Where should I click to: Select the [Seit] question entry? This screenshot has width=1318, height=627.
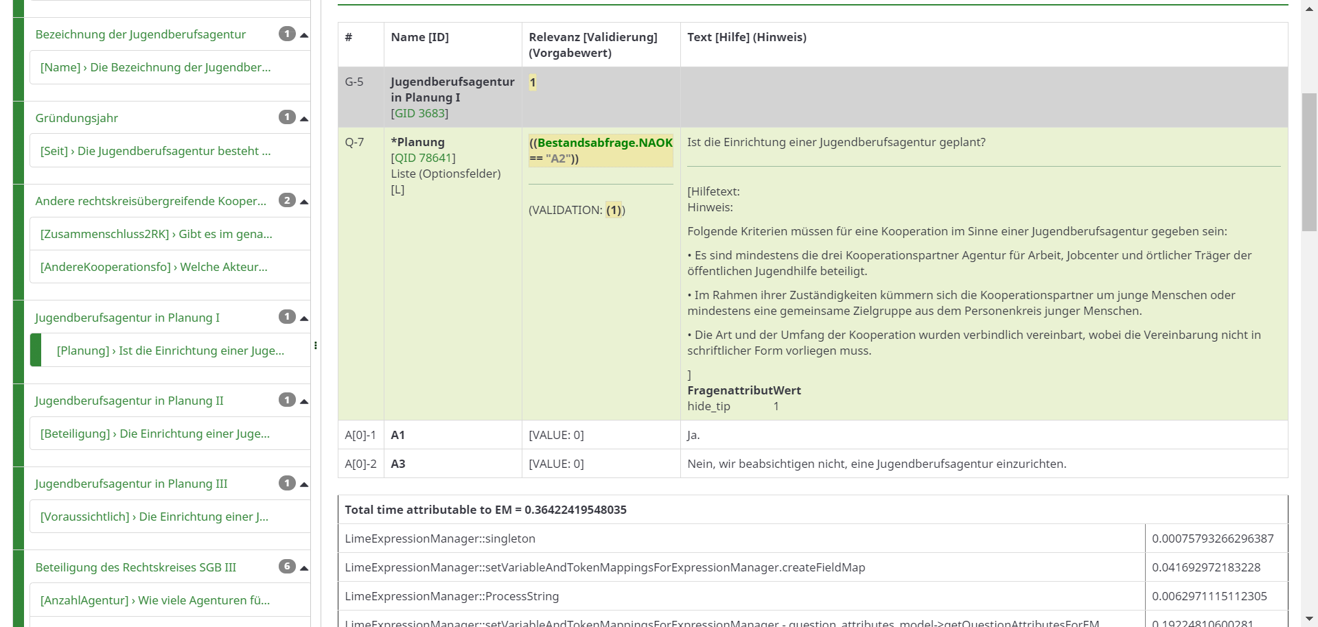(x=155, y=151)
